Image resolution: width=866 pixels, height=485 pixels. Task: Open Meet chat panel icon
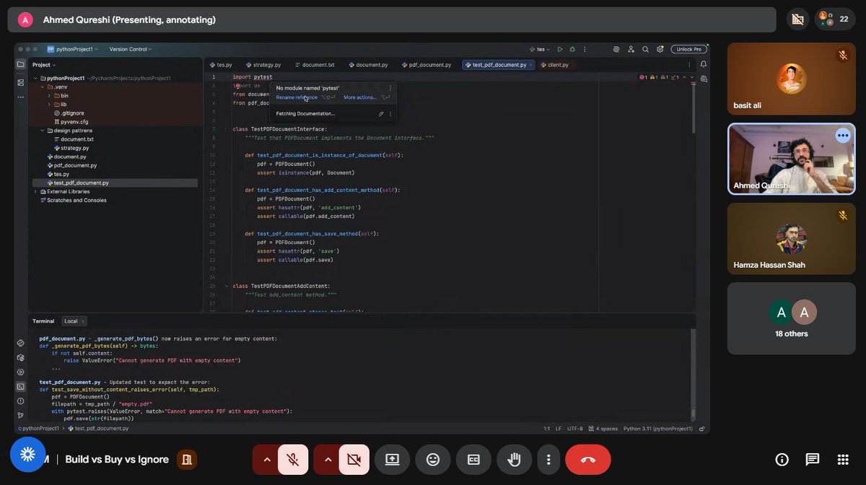click(x=813, y=460)
